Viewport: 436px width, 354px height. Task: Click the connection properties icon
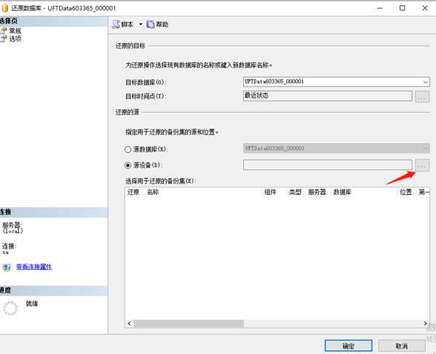pyautogui.click(x=7, y=267)
